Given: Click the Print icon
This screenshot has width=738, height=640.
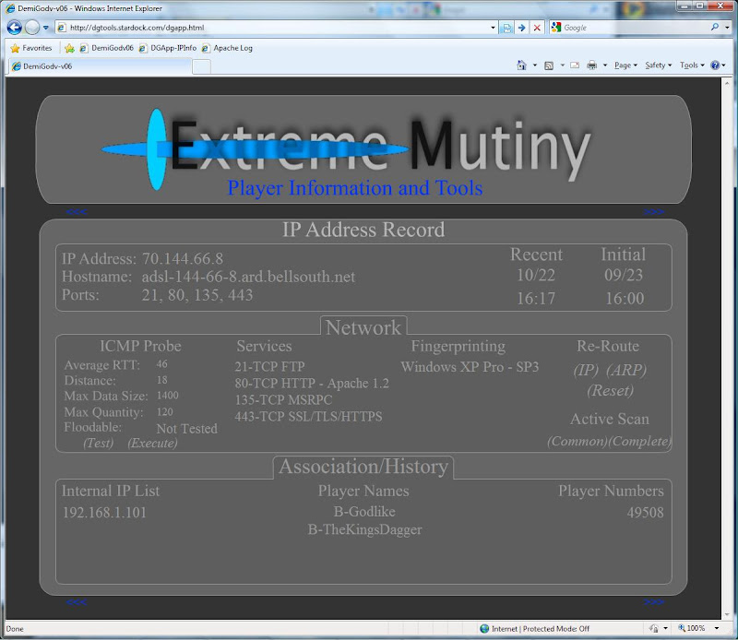Looking at the screenshot, I should click(592, 65).
